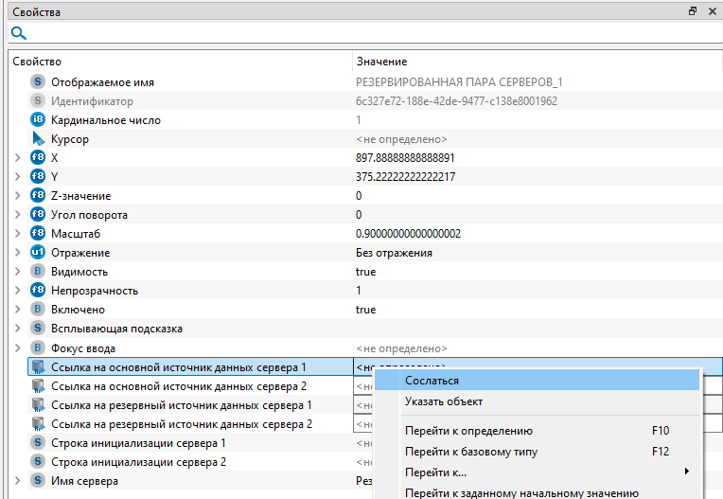Screen dimensions: 723x499
Task: Click Перейти к определению menu item
Action: pyautogui.click(x=468, y=431)
